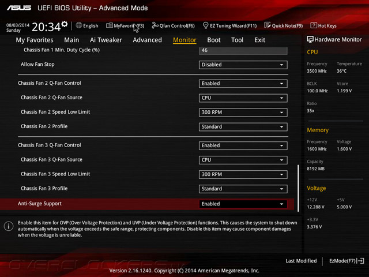Click the Hardware Monitor heading

(x=338, y=40)
